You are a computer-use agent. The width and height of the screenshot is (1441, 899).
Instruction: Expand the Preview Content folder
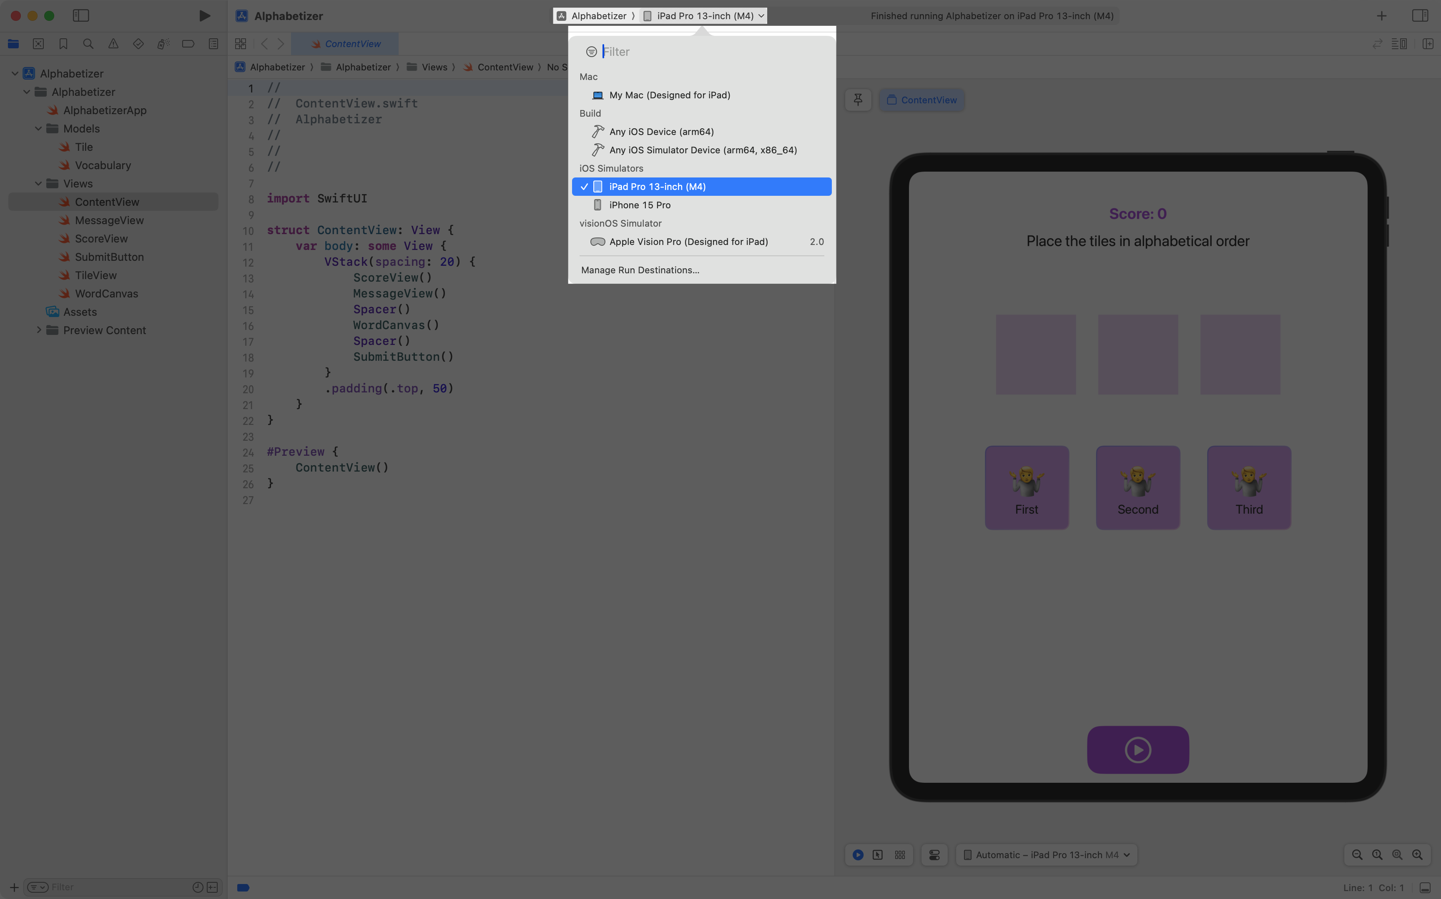pos(39,330)
